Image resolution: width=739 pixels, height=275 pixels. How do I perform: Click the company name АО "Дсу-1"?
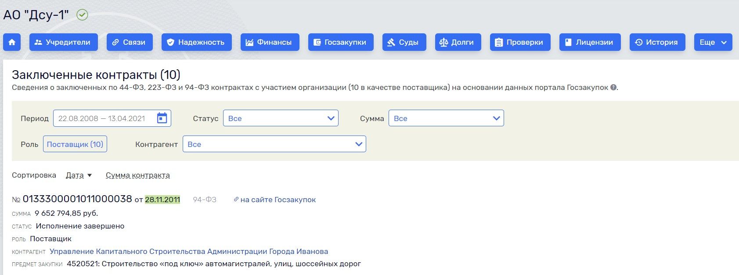(36, 15)
